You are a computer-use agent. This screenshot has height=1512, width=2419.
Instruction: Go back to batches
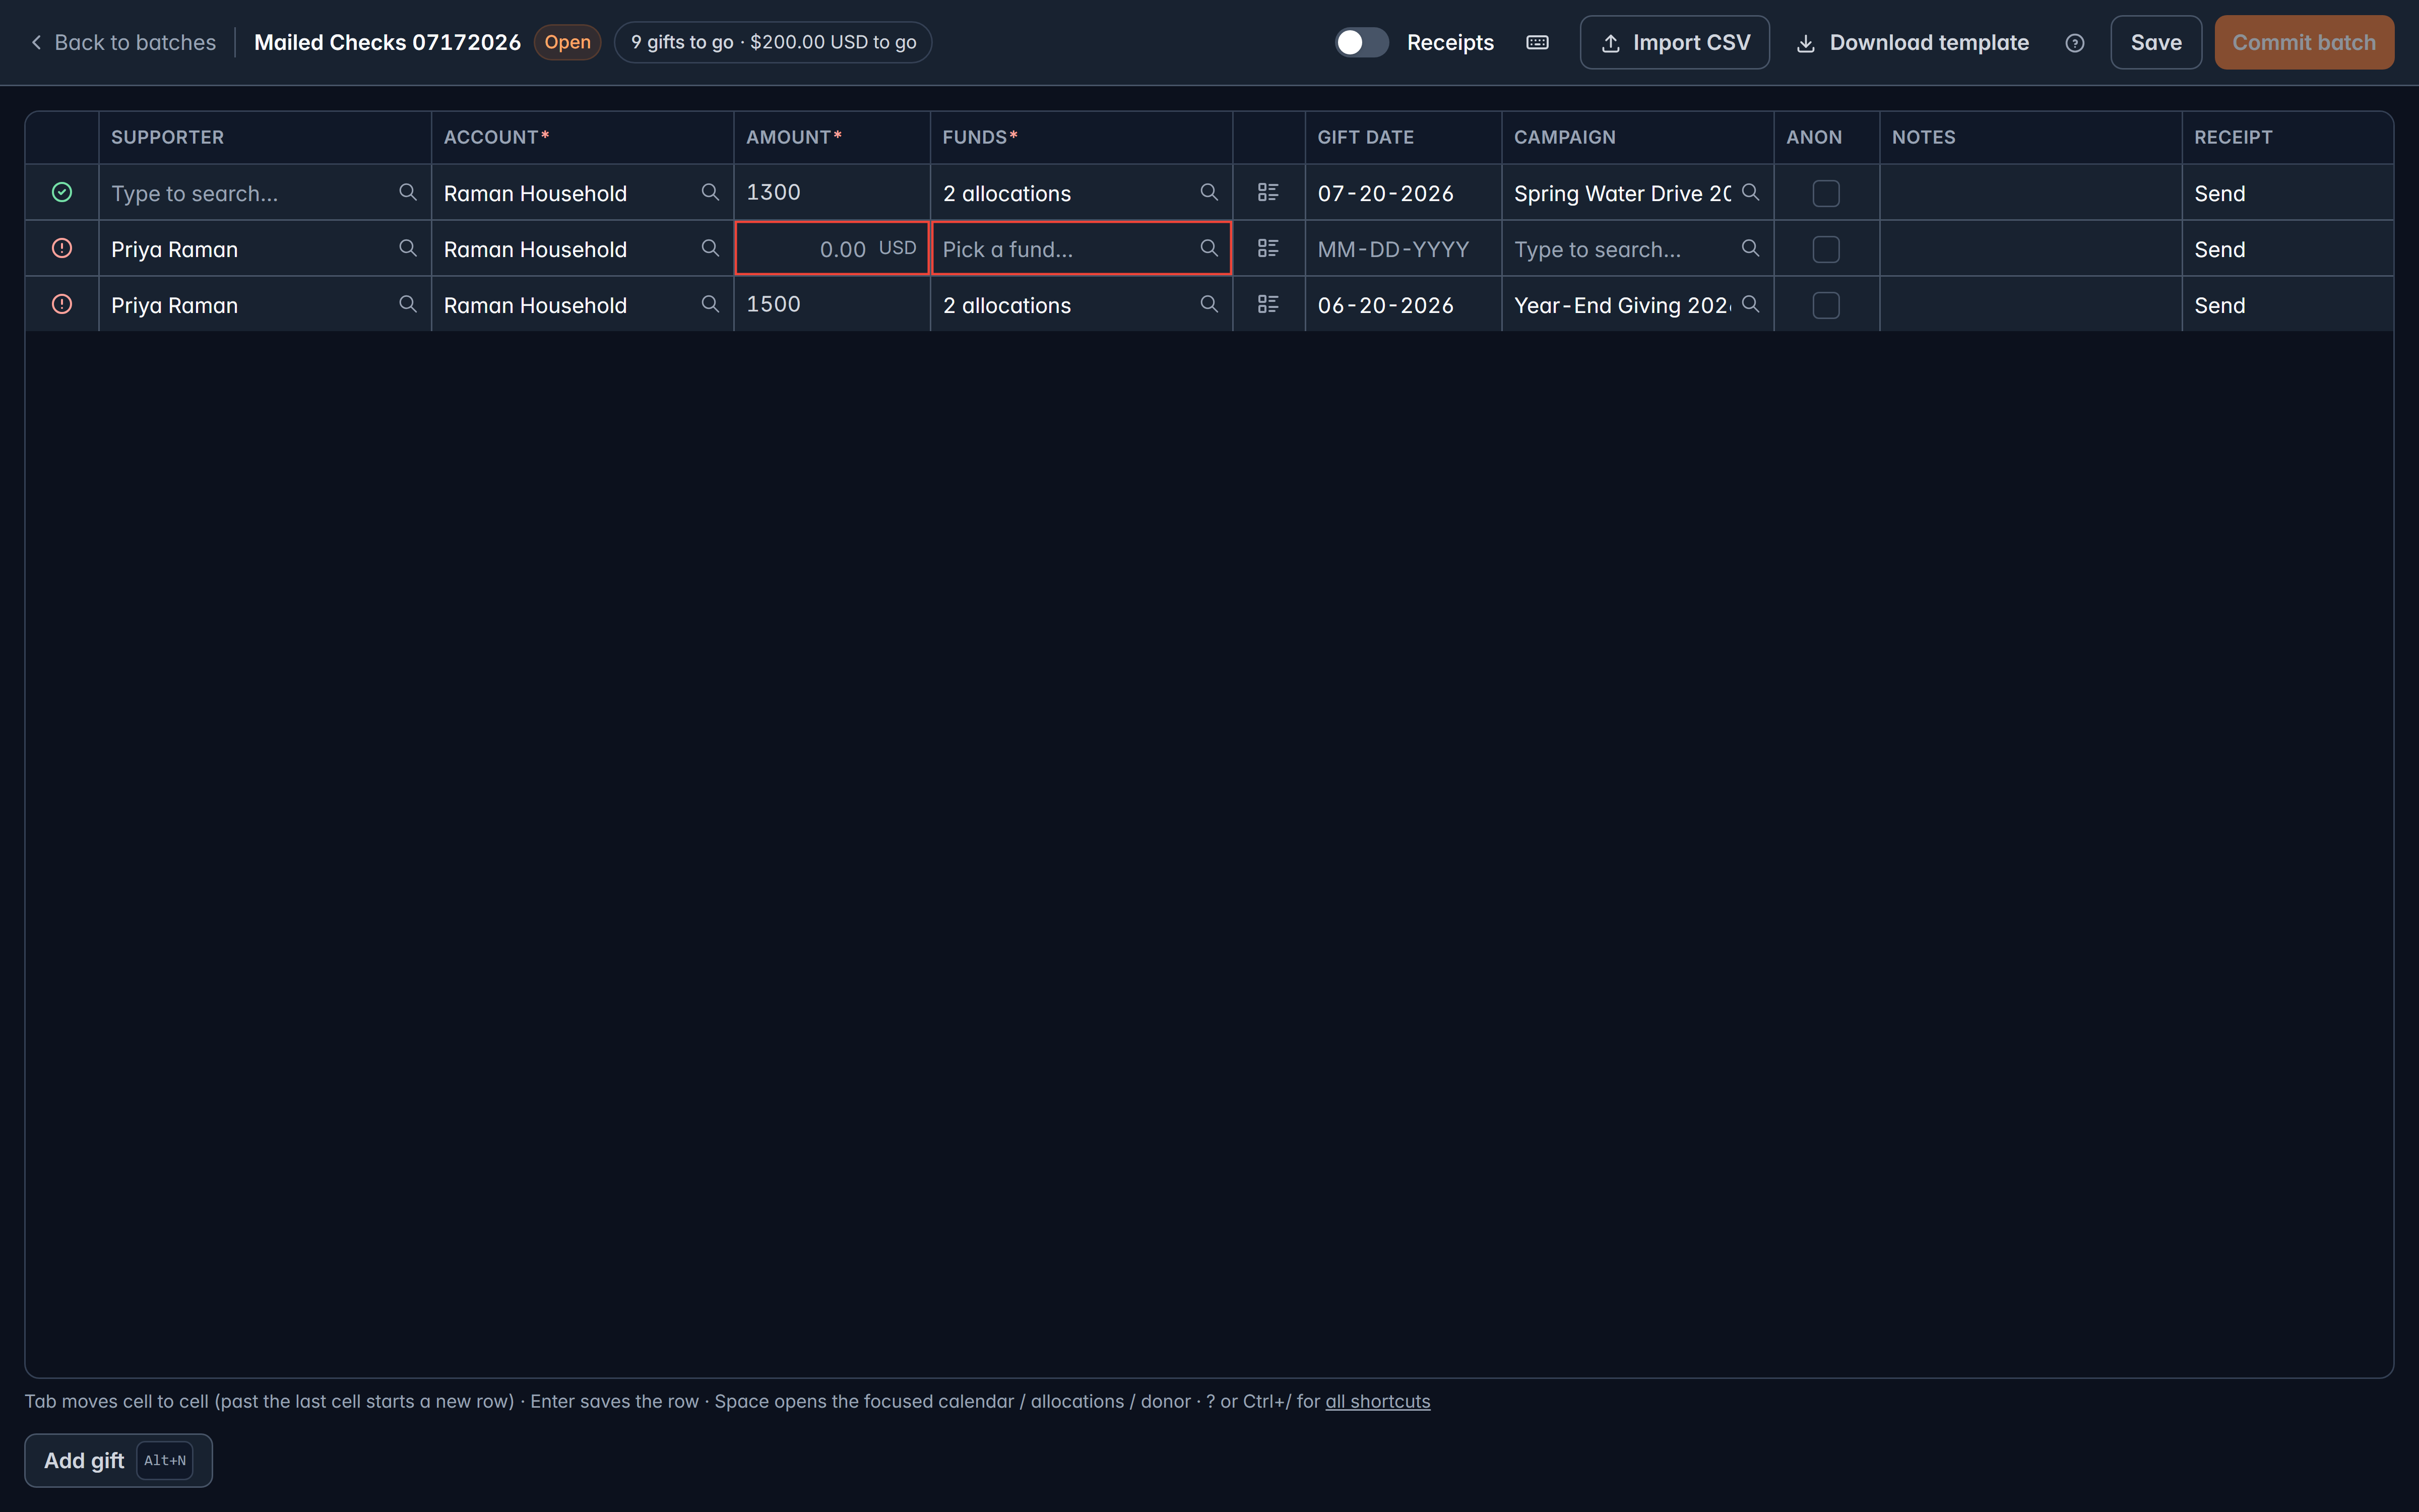(122, 42)
